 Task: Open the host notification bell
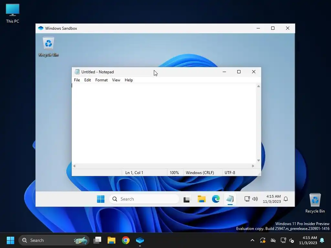(x=322, y=240)
